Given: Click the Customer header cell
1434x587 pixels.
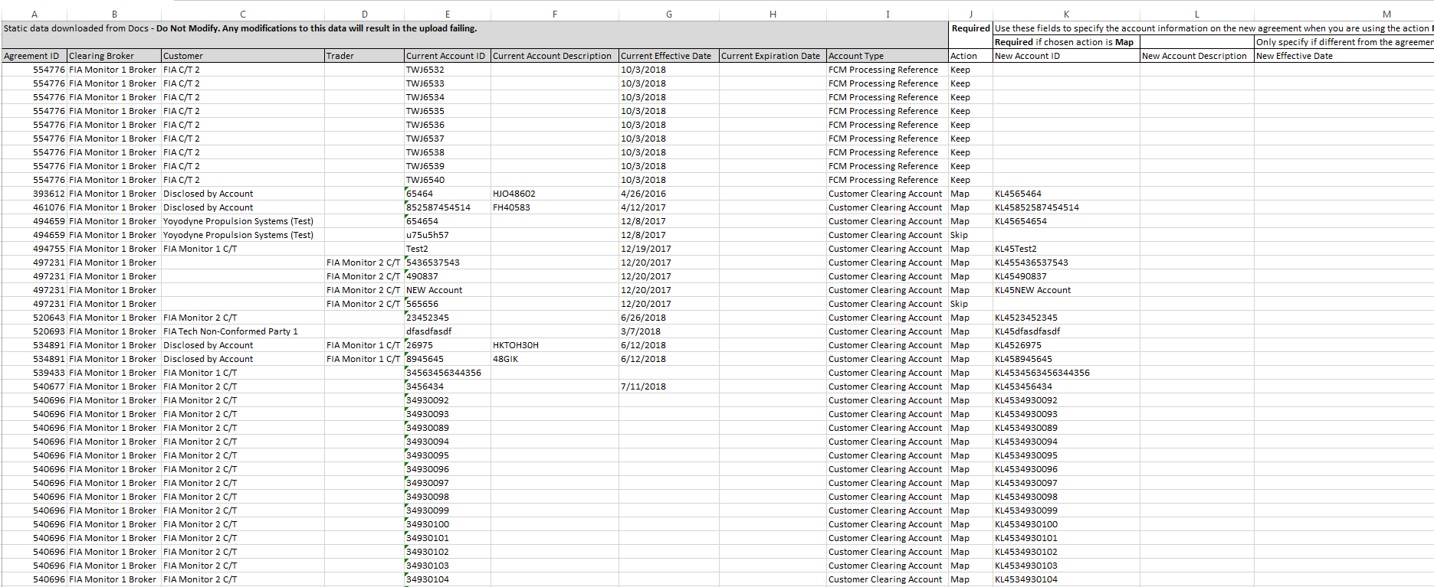Looking at the screenshot, I should click(243, 56).
